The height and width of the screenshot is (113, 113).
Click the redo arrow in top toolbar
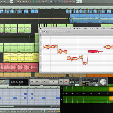pos(5,1)
